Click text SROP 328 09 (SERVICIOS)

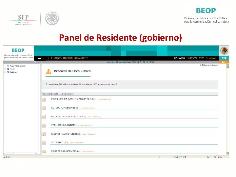click(x=65, y=151)
